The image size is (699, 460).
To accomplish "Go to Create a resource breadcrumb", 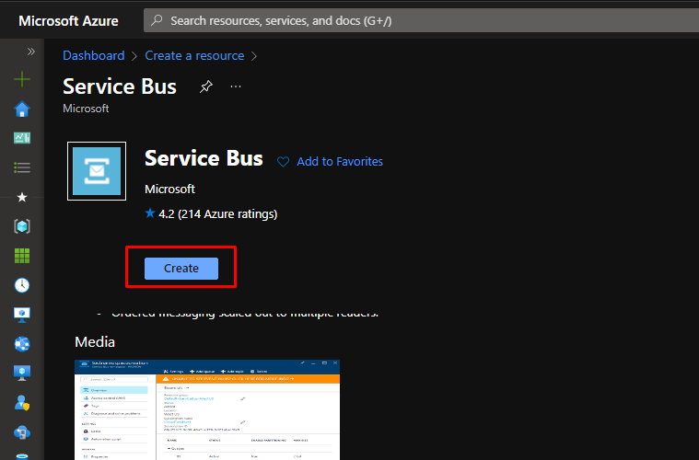I will [194, 56].
